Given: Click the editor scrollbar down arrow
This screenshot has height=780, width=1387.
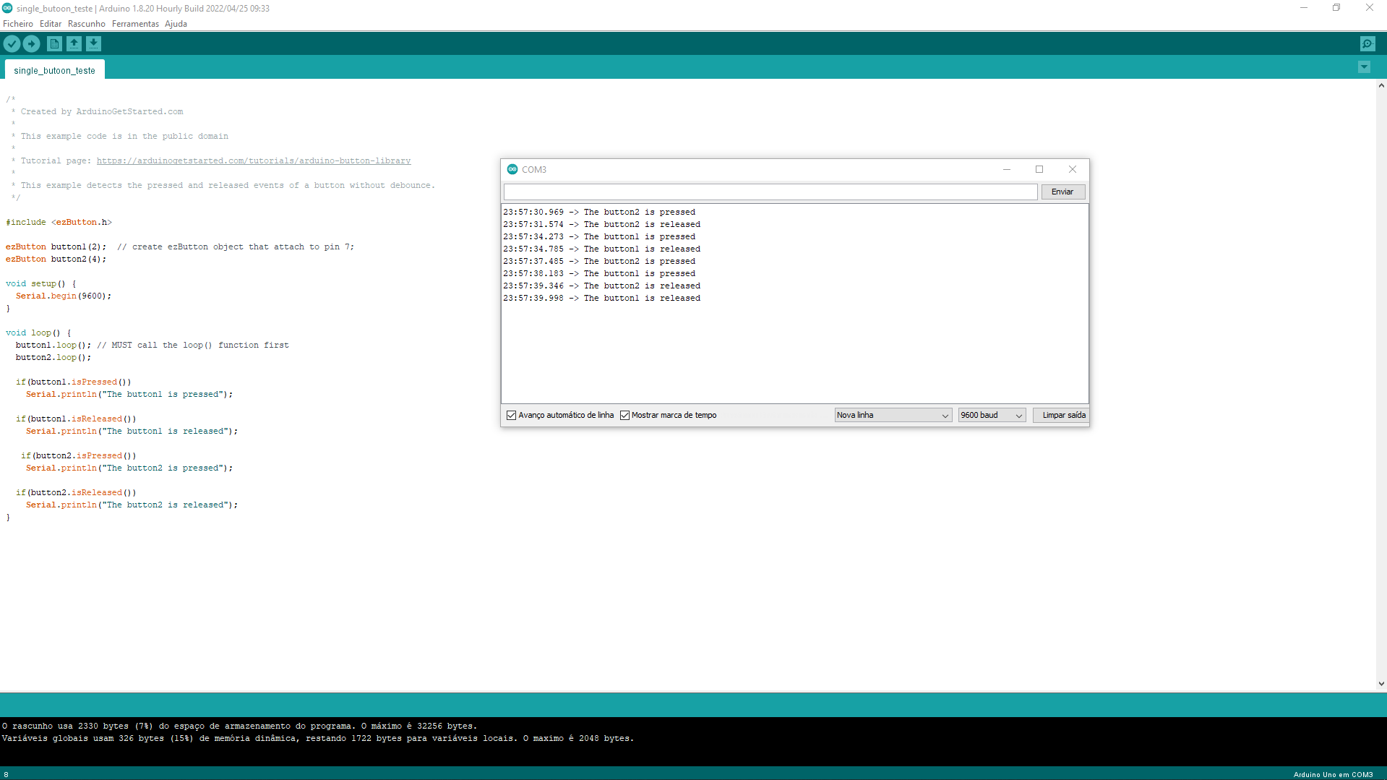Looking at the screenshot, I should tap(1381, 684).
